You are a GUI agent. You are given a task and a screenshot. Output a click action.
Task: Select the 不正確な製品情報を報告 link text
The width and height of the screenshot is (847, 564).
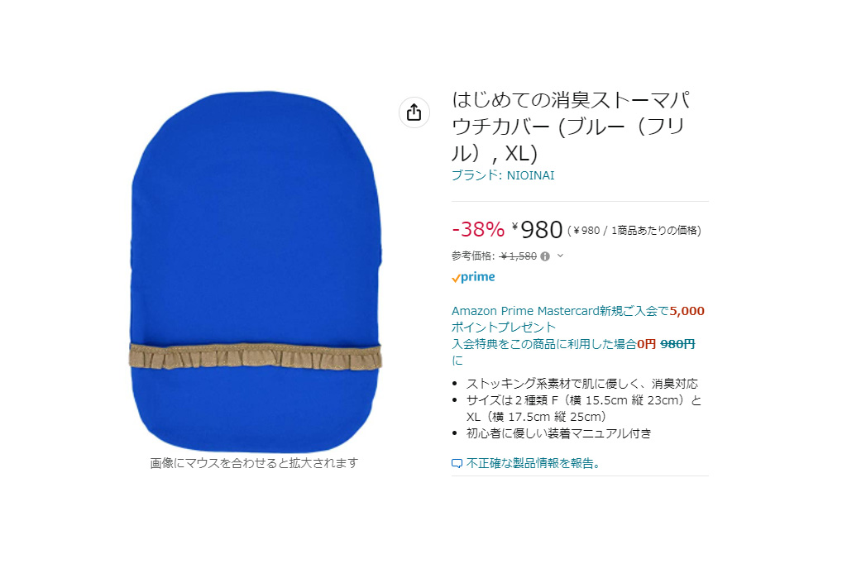pos(534,463)
